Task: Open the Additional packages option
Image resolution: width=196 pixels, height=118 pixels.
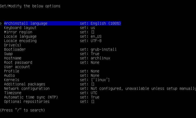Action: [25, 84]
